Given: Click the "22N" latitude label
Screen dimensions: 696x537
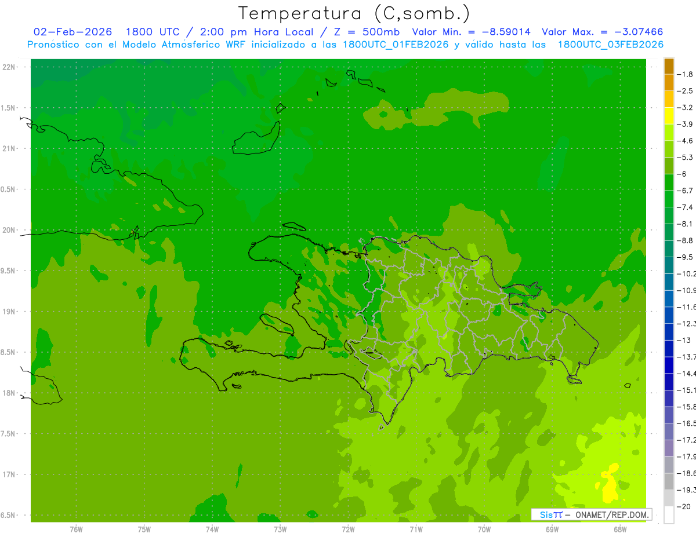Looking at the screenshot, I should pyautogui.click(x=9, y=67).
